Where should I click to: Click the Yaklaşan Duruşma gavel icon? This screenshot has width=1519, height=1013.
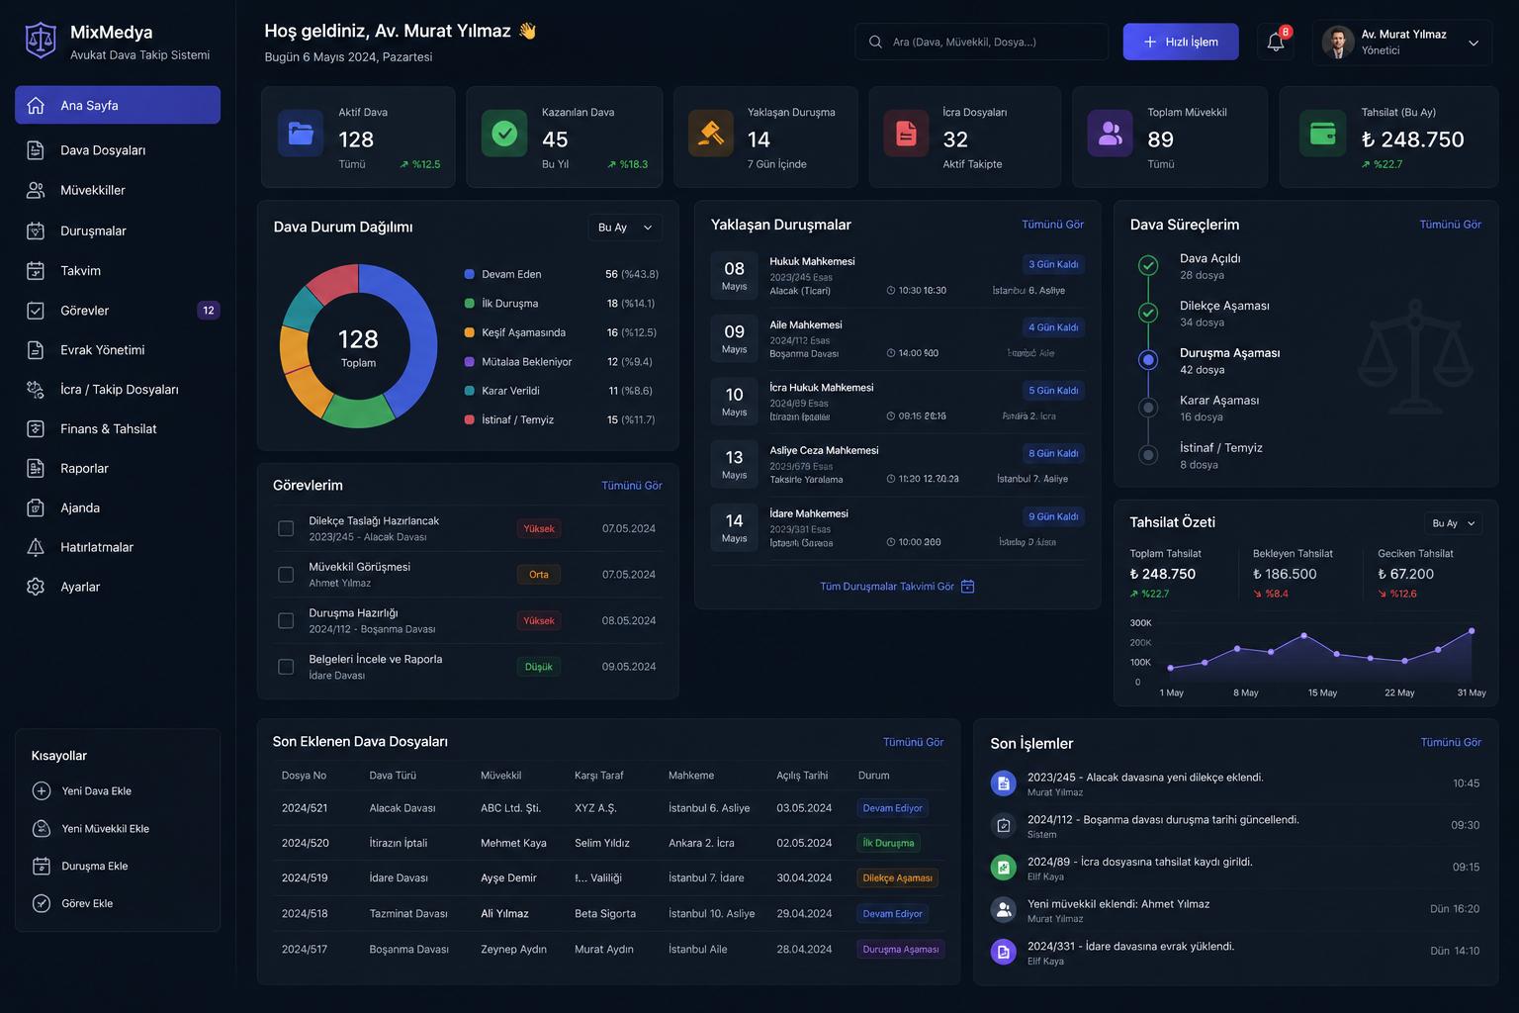pos(711,134)
